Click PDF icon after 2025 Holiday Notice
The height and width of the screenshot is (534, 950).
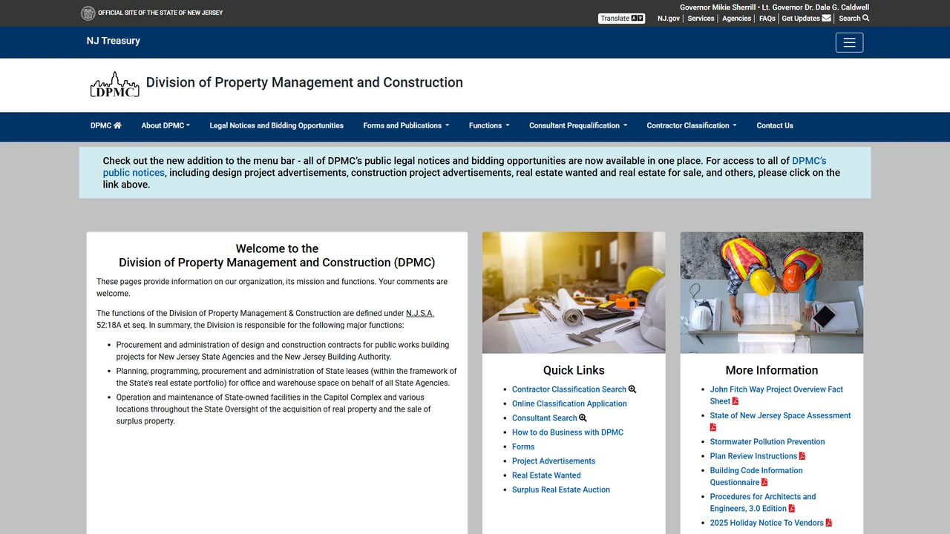(829, 523)
